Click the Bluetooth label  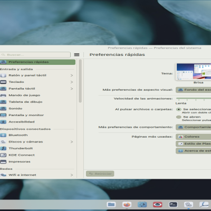(x=18, y=135)
